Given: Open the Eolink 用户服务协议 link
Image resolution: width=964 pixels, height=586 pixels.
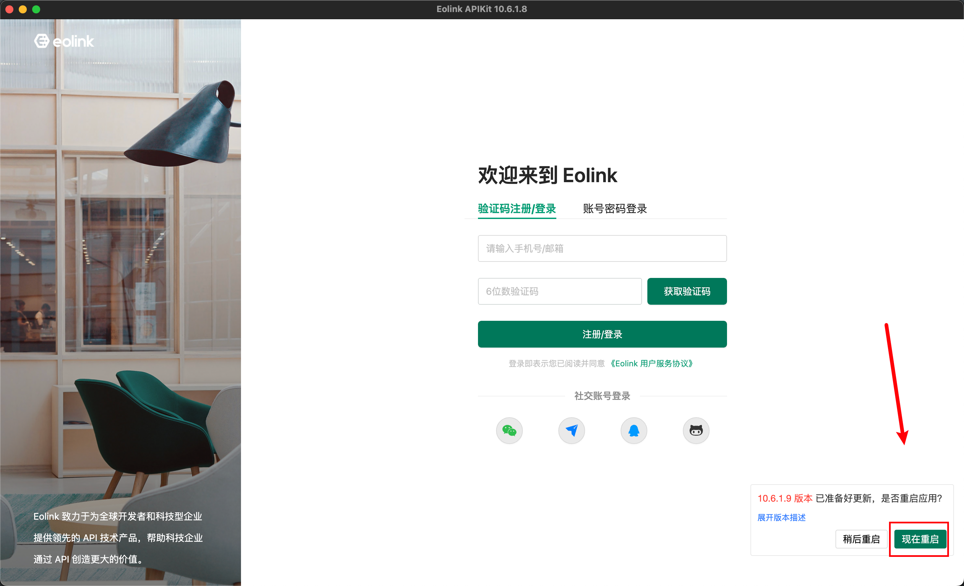Looking at the screenshot, I should point(651,364).
